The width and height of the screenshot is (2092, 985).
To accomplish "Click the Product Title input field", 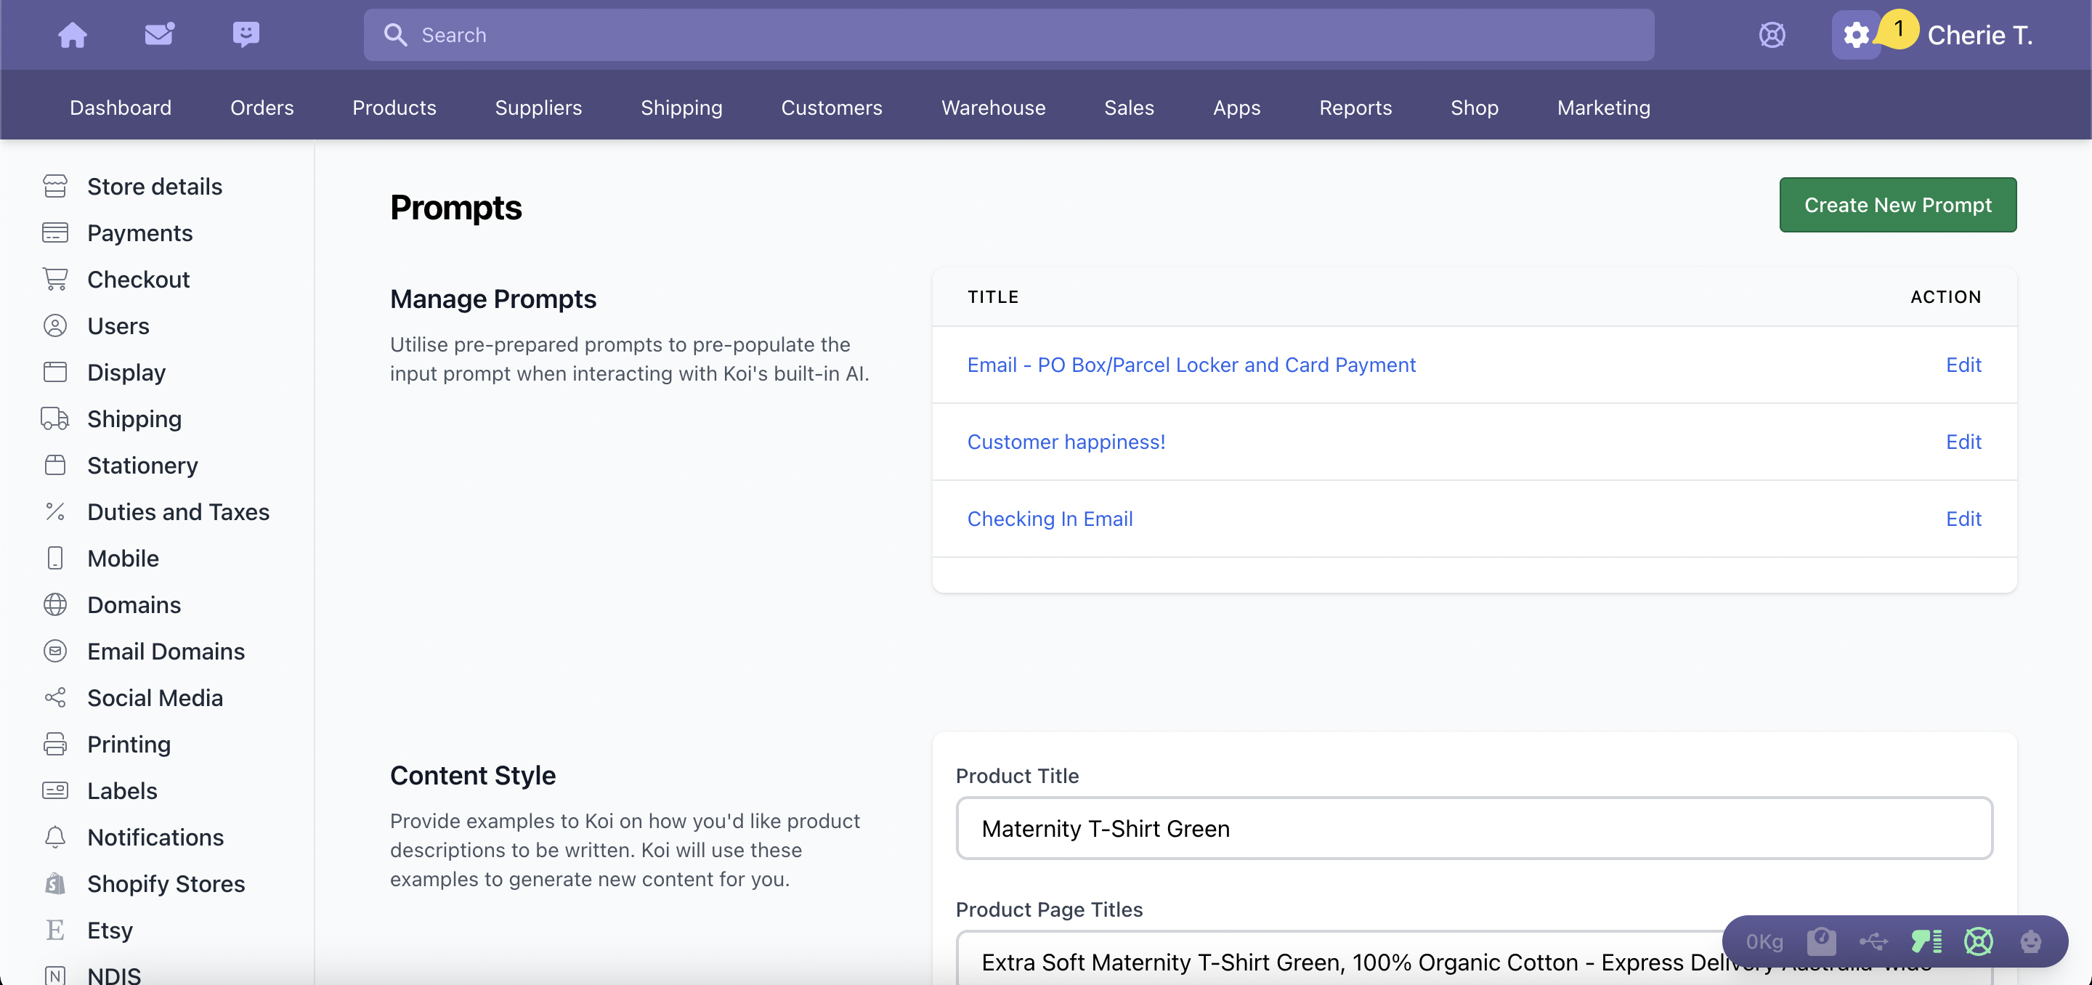I will 1474,828.
